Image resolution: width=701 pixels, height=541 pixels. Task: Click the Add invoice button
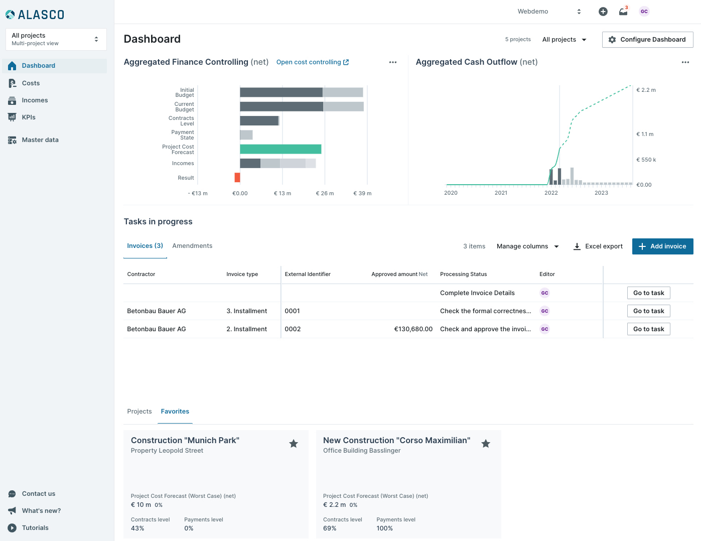click(662, 246)
